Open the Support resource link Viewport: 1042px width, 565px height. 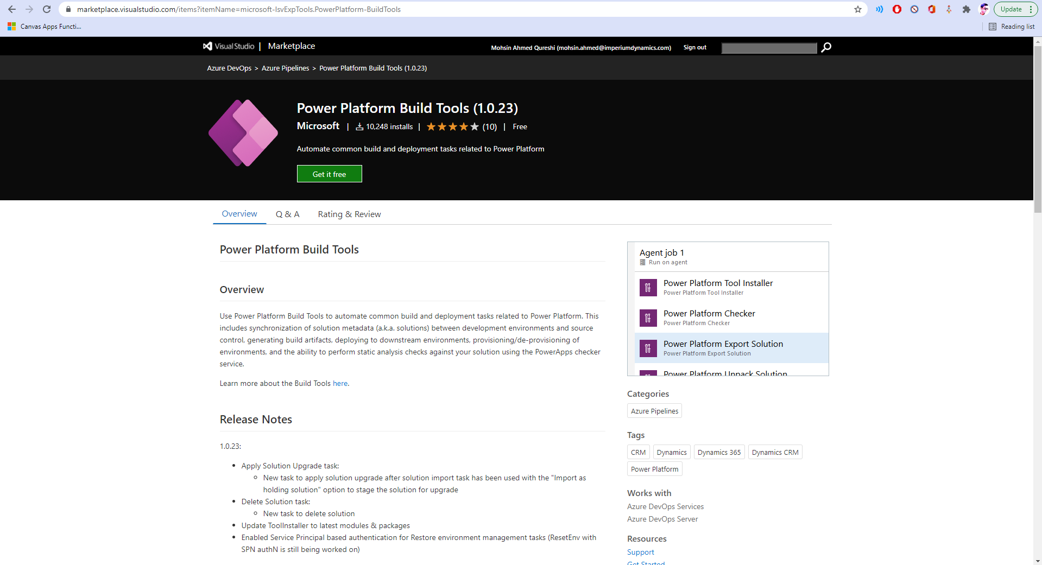coord(640,551)
